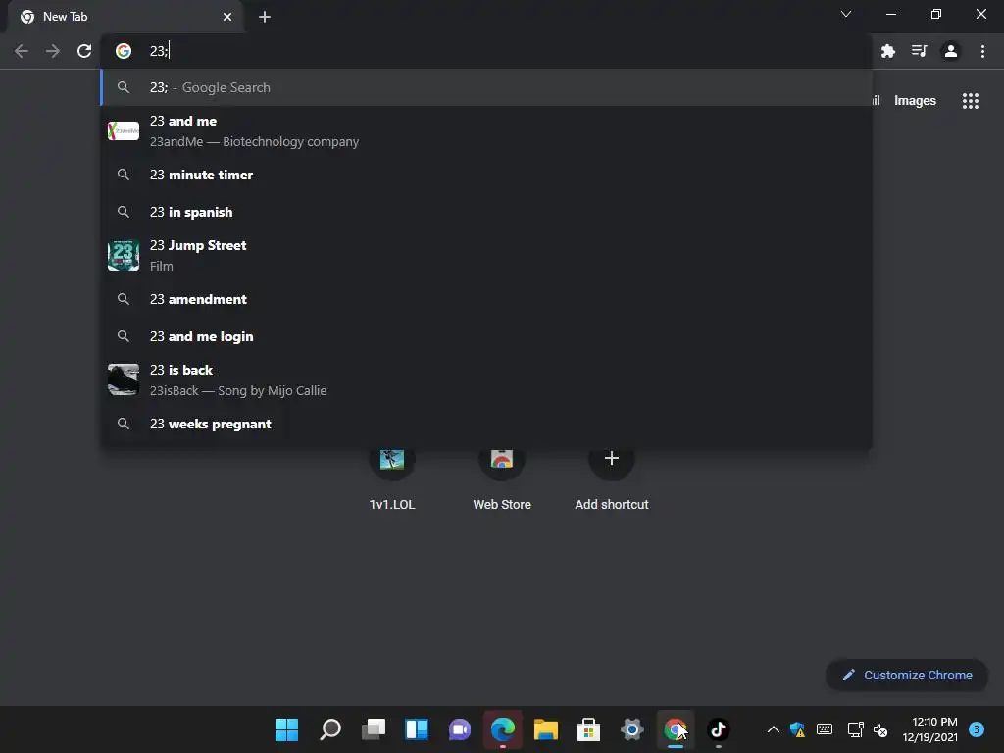The image size is (1004, 753).
Task: Click the Add shortcut button
Action: 612,477
